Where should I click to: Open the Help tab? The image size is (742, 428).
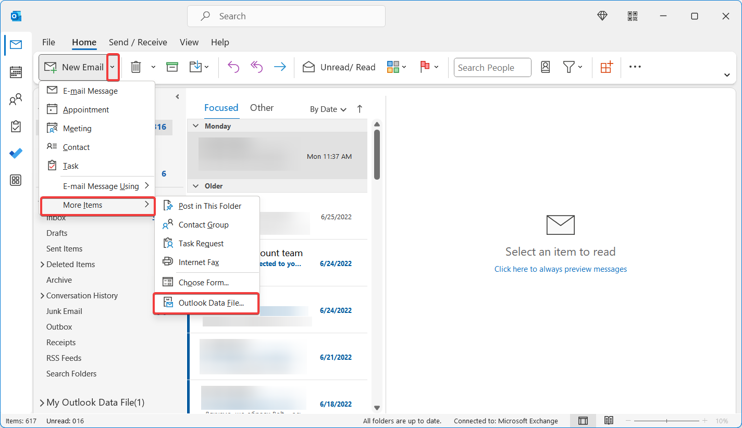[x=220, y=42]
